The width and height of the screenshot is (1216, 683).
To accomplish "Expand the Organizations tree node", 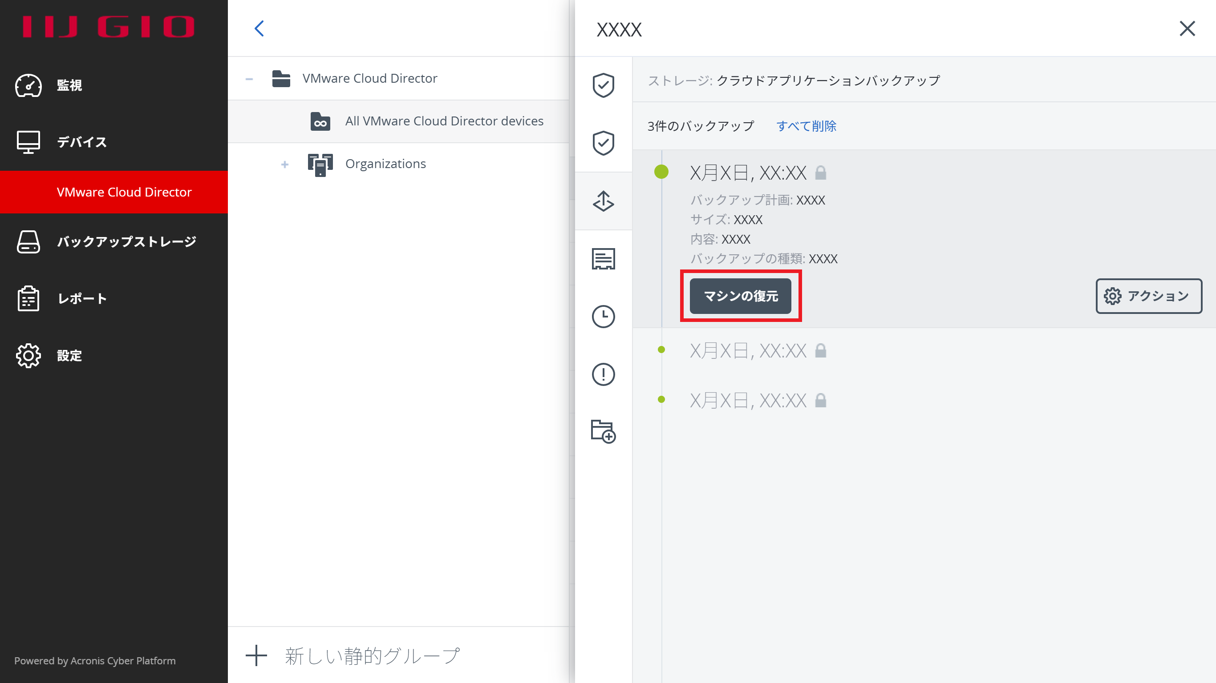I will pos(285,164).
